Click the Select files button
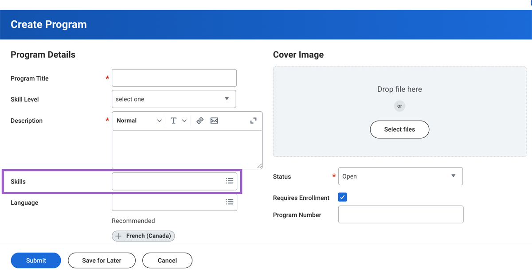 (x=399, y=129)
